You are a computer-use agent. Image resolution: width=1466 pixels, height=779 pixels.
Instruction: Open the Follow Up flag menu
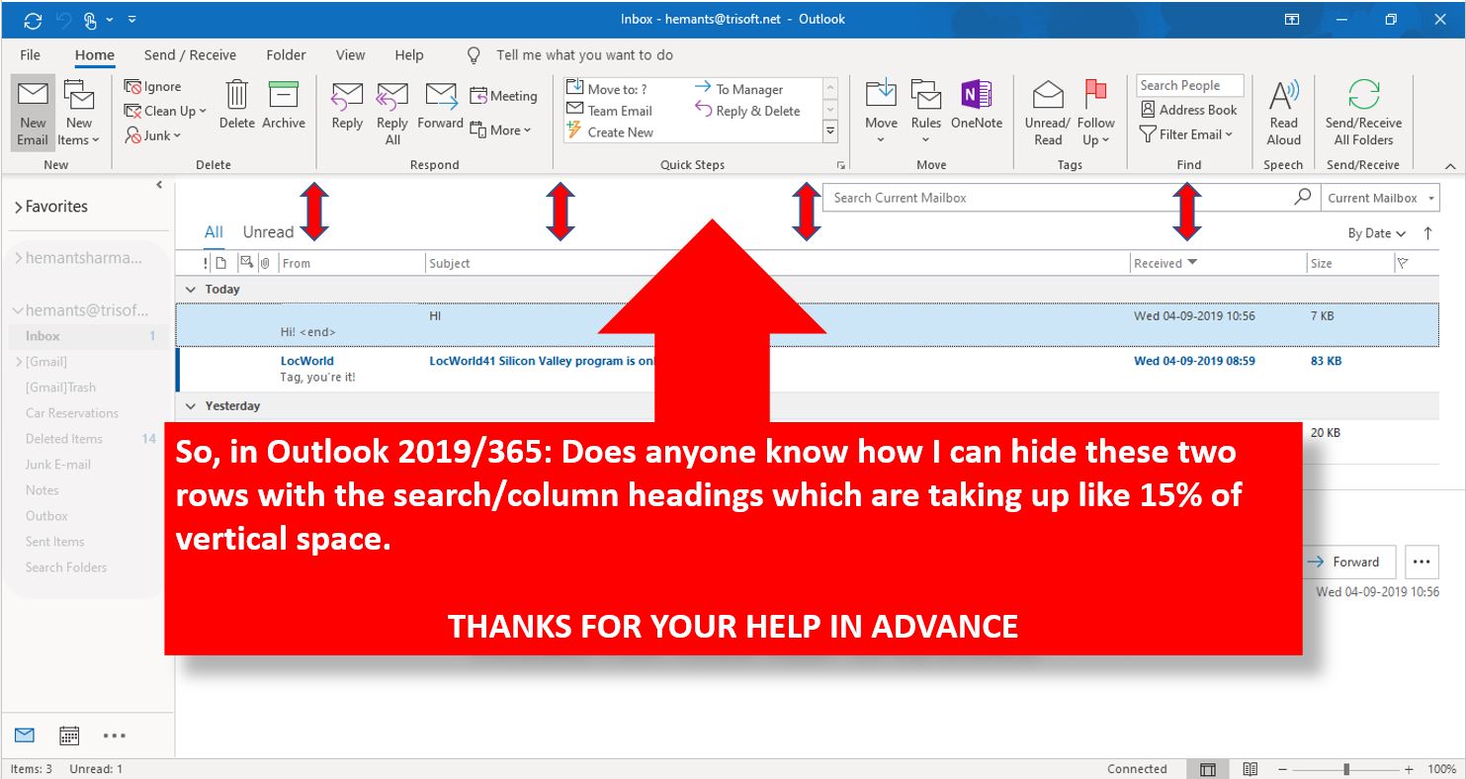tap(1095, 113)
